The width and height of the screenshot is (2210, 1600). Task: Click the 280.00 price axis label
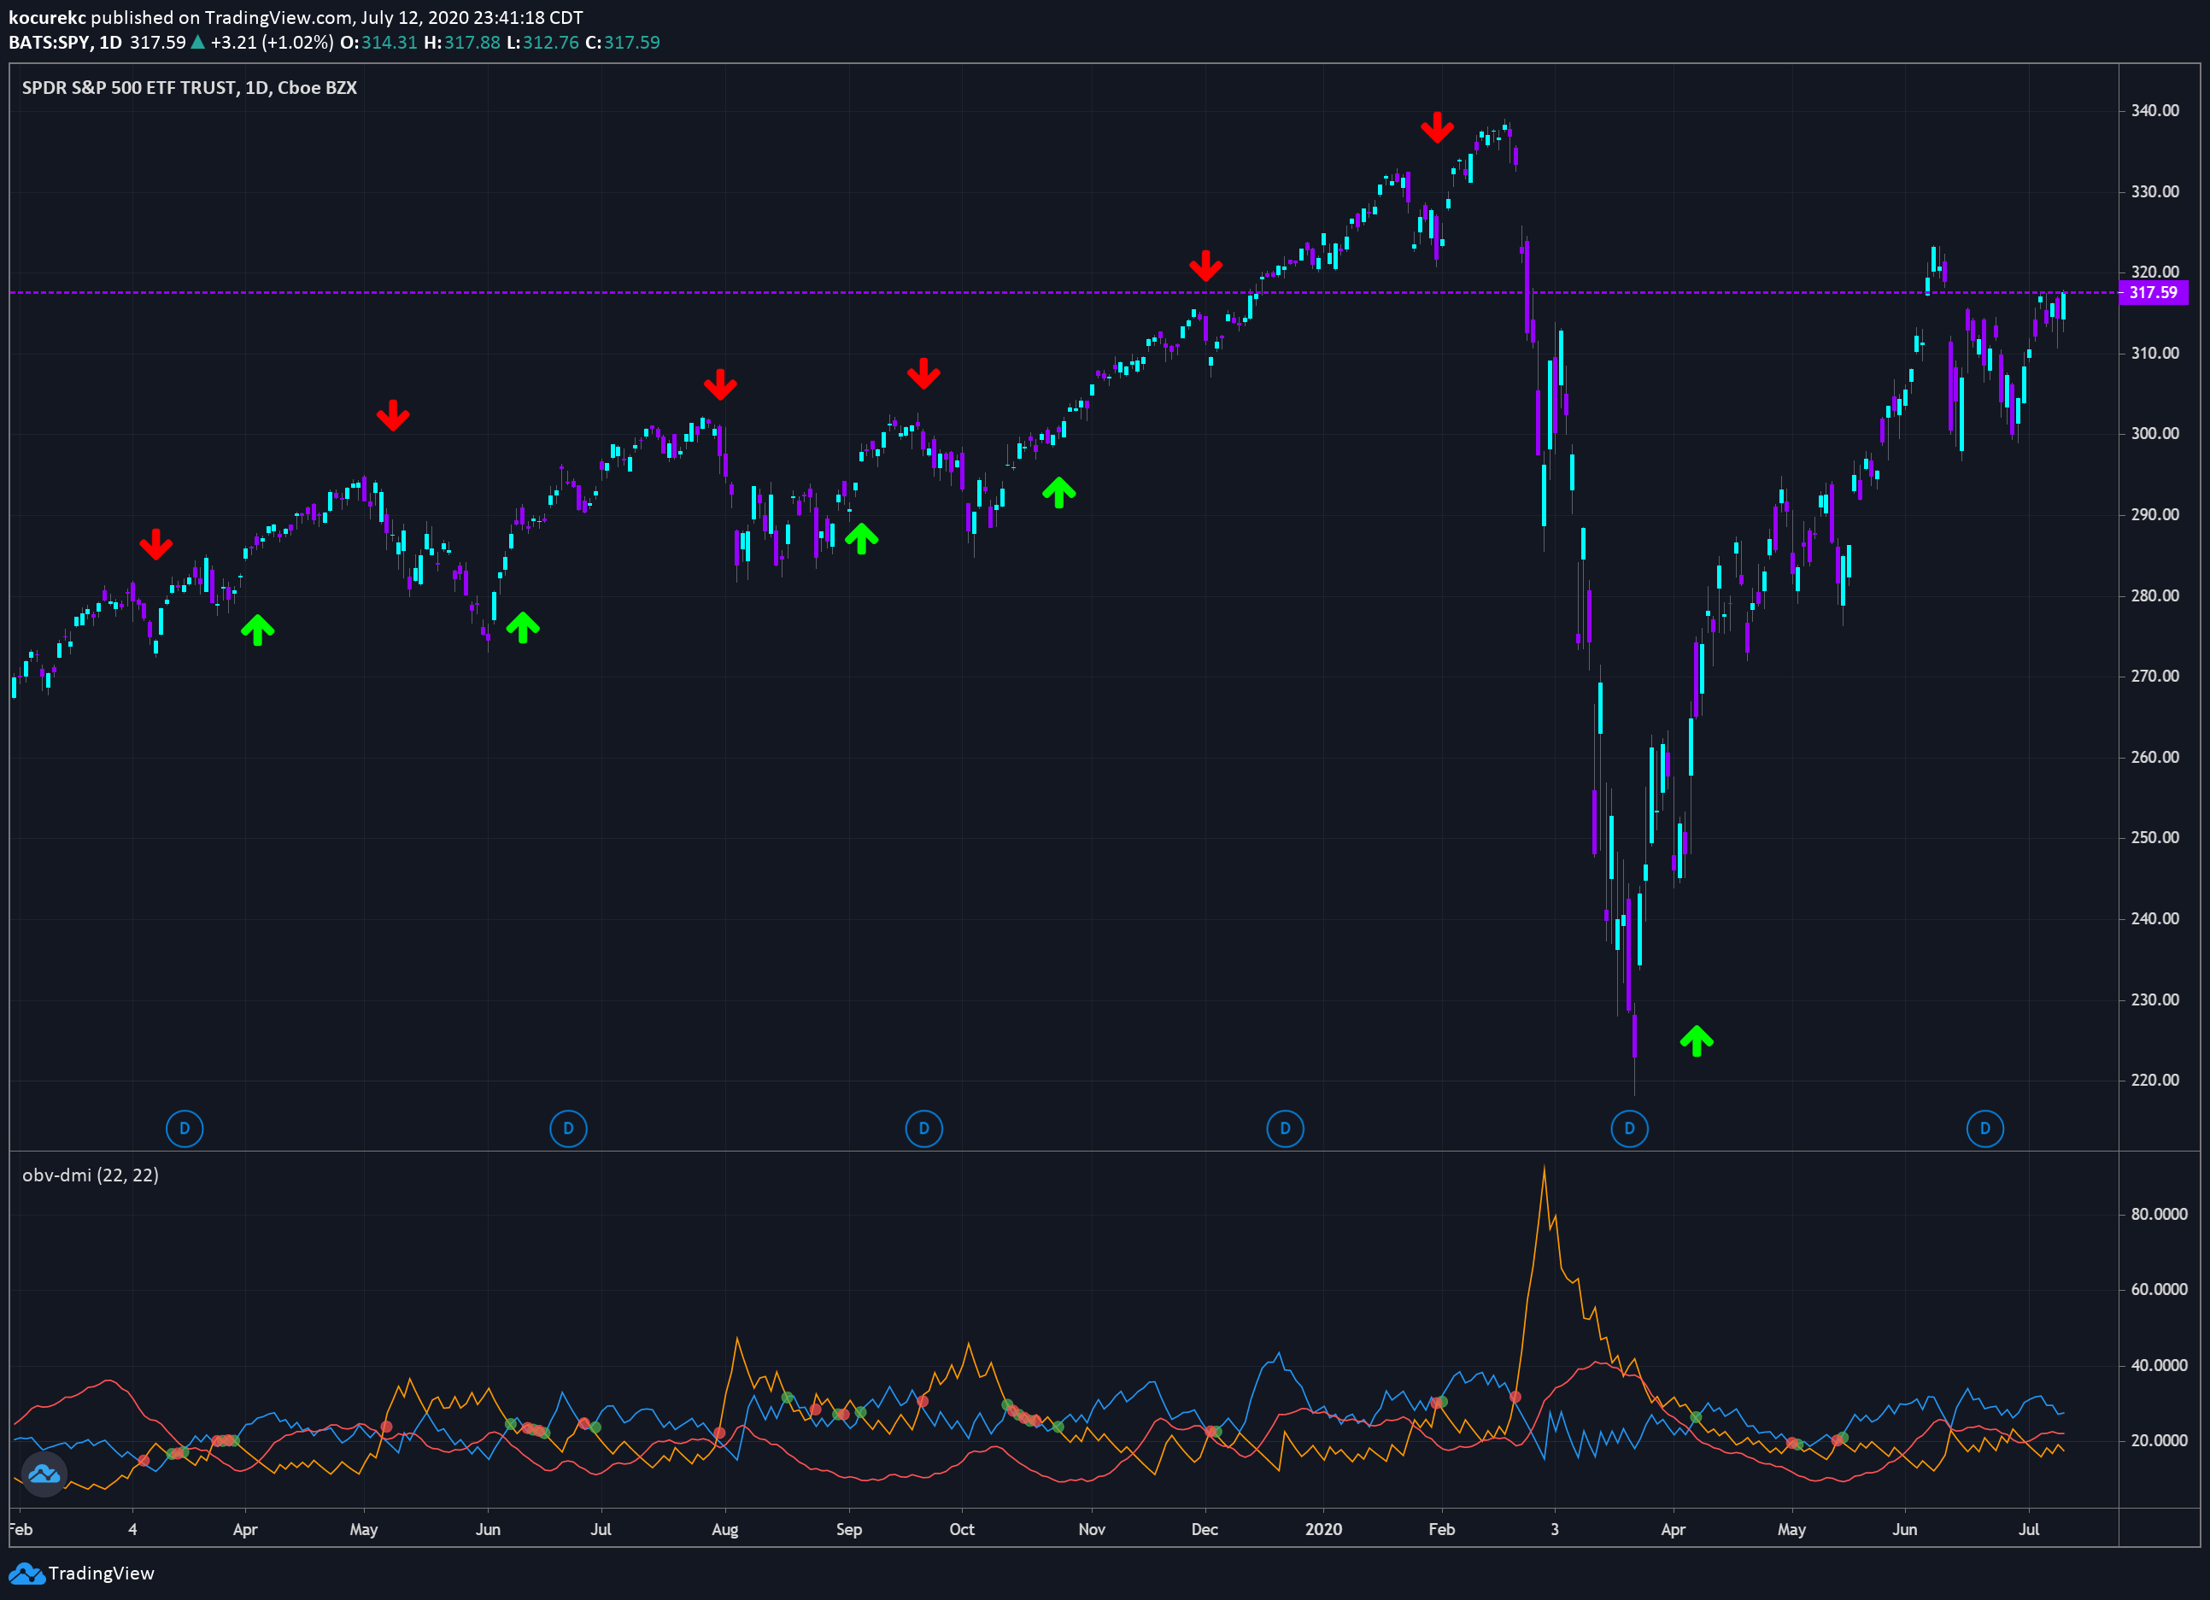(x=2154, y=595)
